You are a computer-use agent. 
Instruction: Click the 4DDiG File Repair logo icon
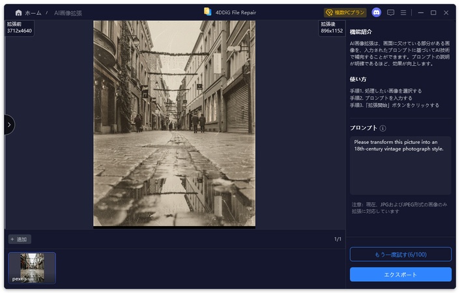point(207,12)
